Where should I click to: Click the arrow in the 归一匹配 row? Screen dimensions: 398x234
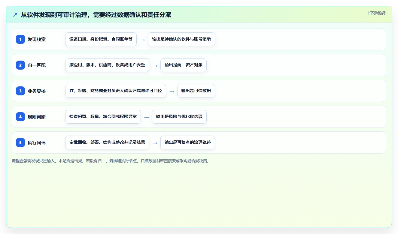(155, 65)
